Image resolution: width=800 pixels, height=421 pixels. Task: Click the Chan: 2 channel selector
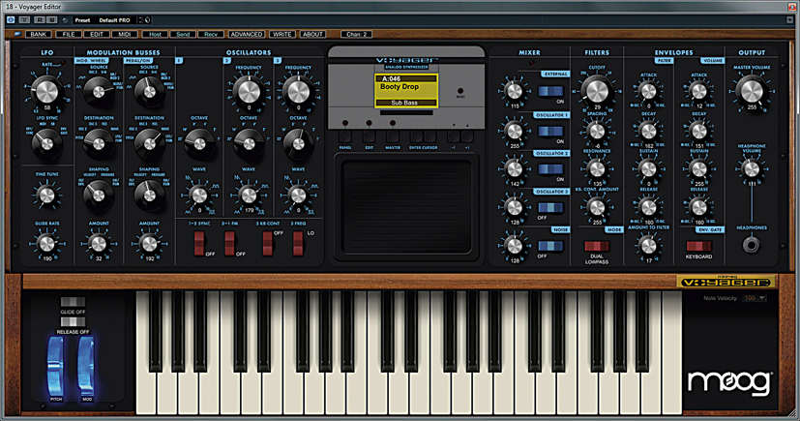[356, 34]
